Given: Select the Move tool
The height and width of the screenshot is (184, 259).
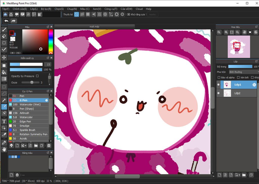Looking at the screenshot, I should [x=4, y=58].
